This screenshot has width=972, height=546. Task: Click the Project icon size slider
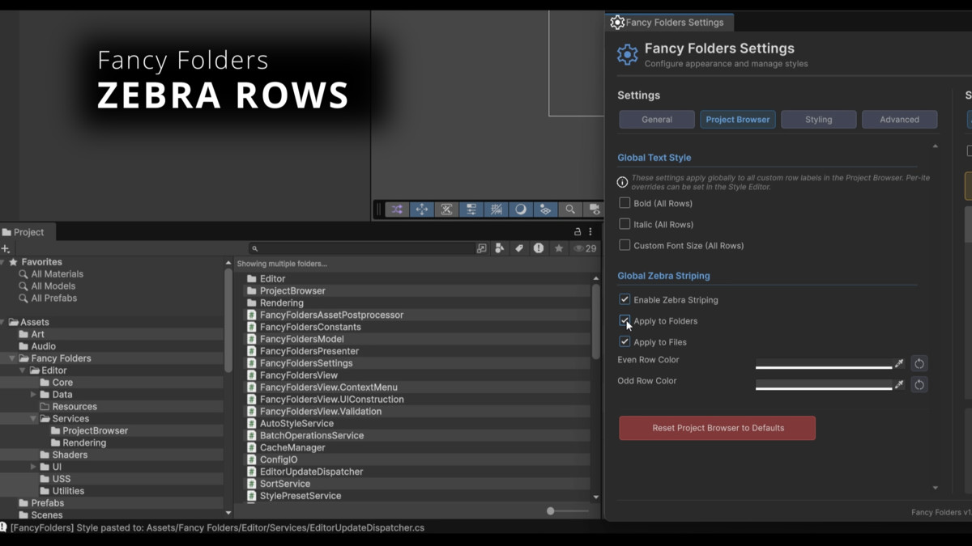pos(568,511)
